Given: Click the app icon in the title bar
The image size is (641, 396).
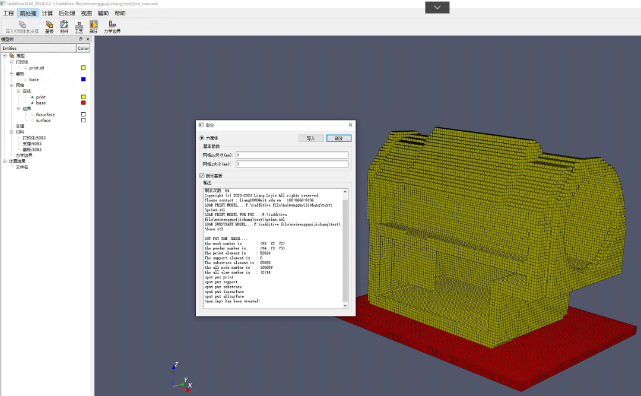Looking at the screenshot, I should (3, 4).
